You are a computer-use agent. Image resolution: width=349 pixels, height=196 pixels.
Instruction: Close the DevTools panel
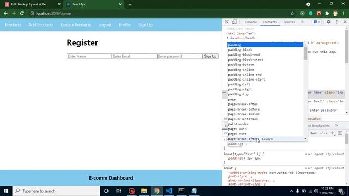(345, 22)
